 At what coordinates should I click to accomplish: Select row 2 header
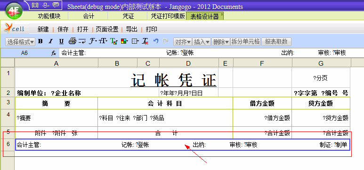click(8, 93)
